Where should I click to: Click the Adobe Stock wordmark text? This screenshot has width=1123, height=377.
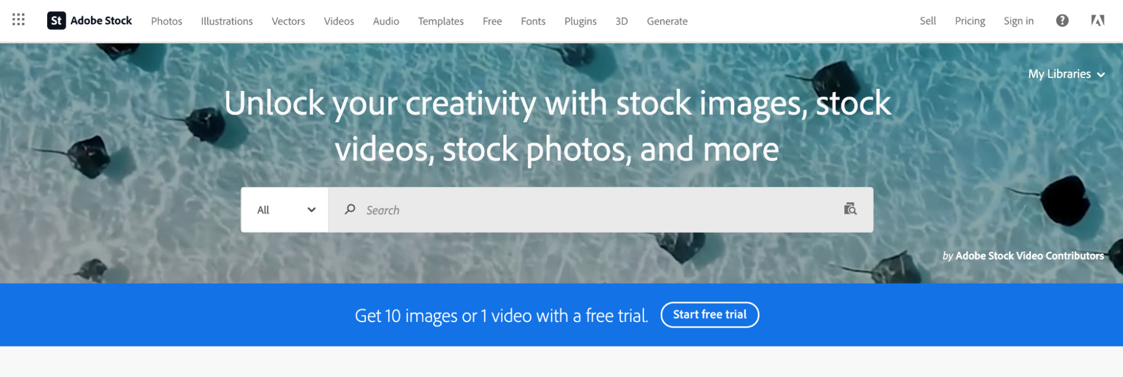tap(101, 21)
